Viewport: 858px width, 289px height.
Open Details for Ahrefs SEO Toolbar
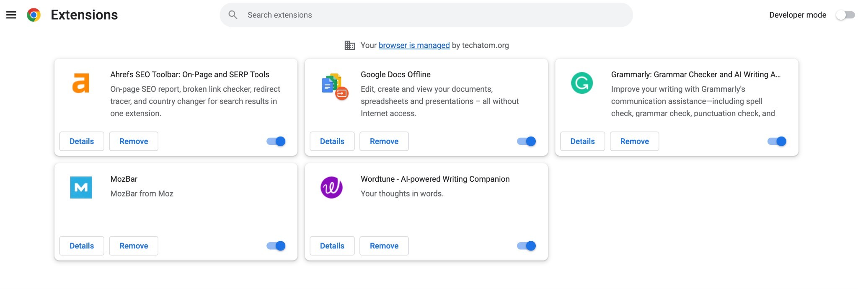point(82,142)
